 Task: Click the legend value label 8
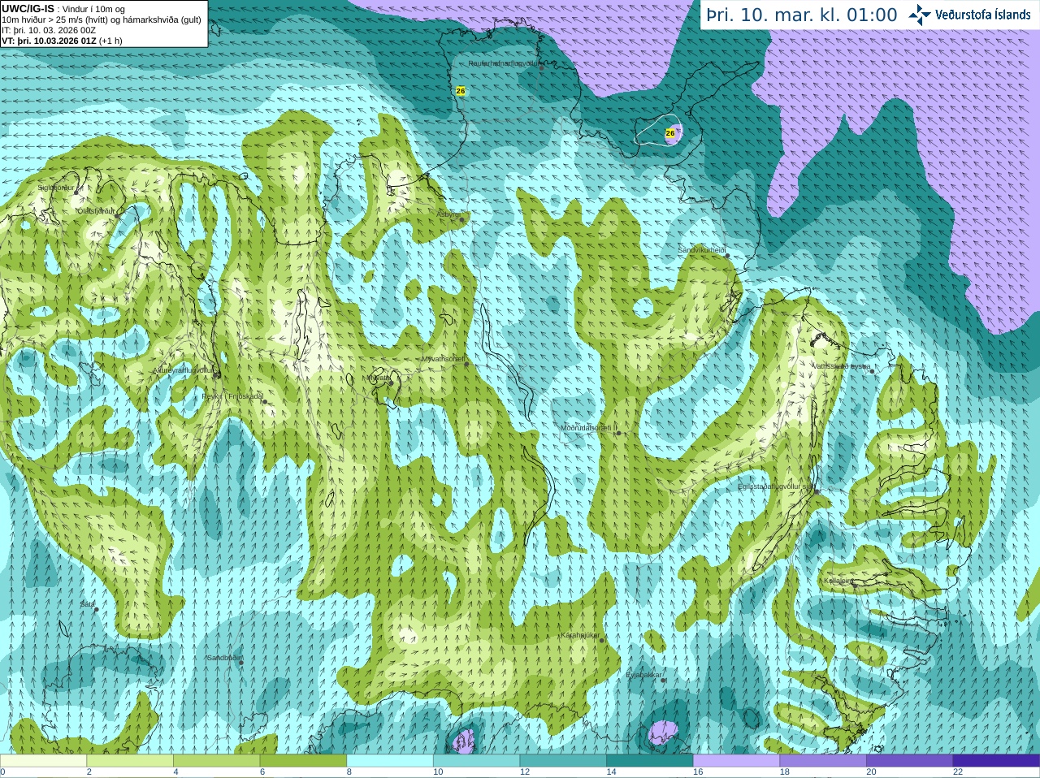point(349,772)
